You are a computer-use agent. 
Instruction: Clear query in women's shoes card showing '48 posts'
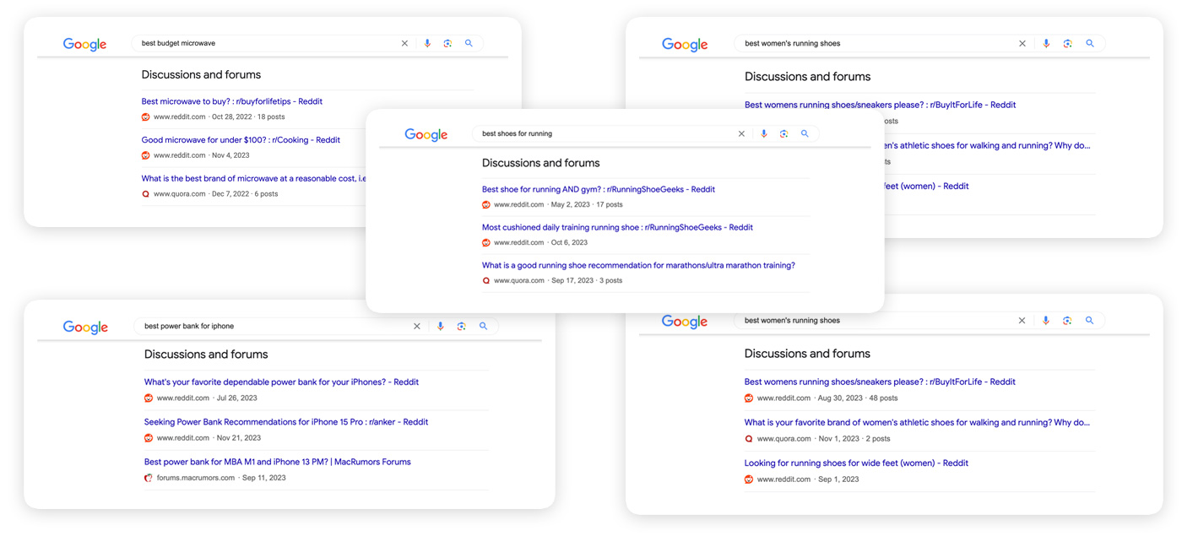[1022, 321]
